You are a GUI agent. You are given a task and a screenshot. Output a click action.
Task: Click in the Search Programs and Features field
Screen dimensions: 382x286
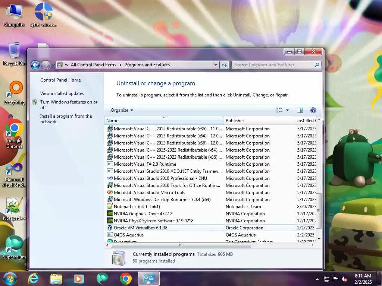tap(276, 65)
